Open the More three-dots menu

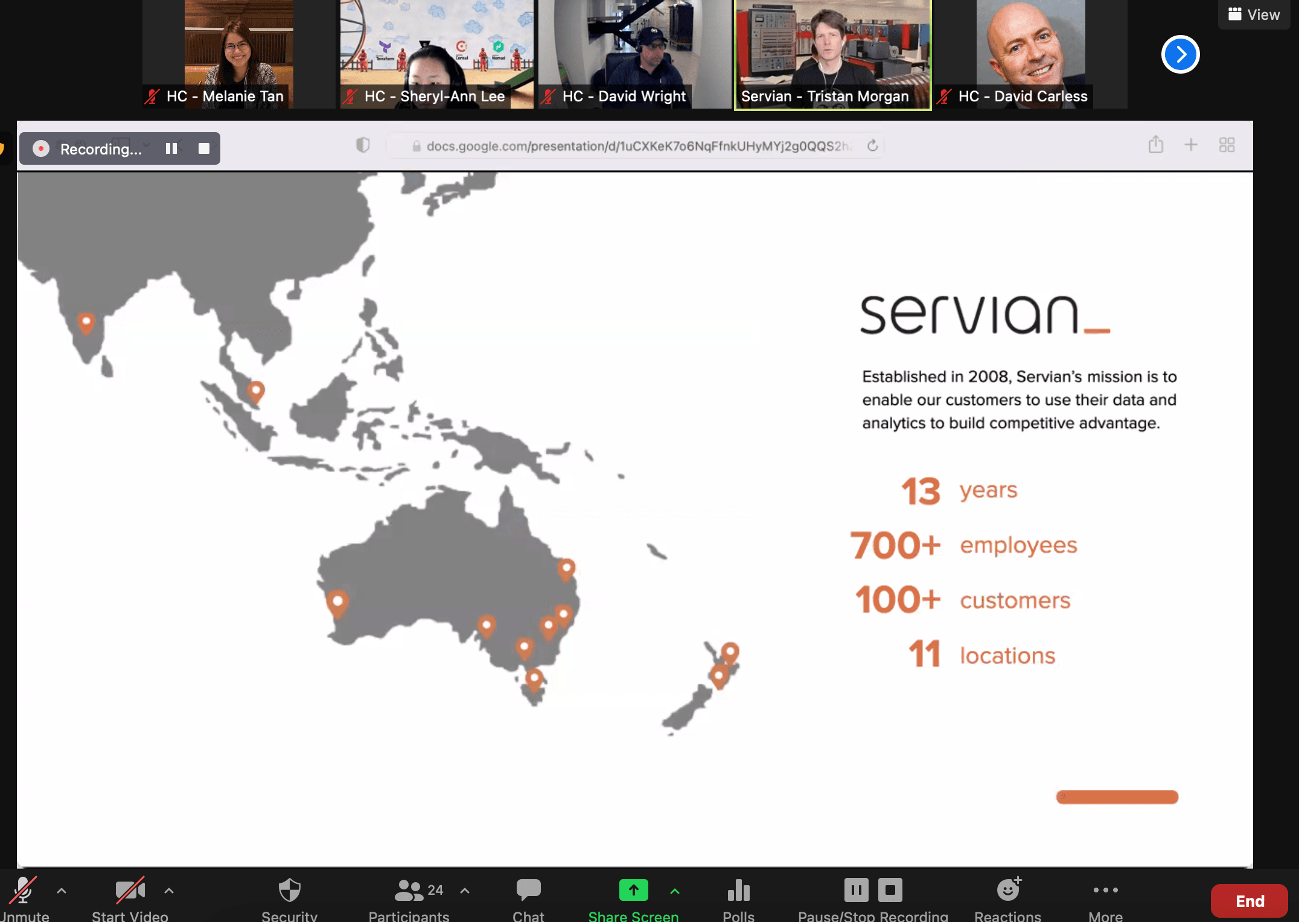coord(1105,891)
